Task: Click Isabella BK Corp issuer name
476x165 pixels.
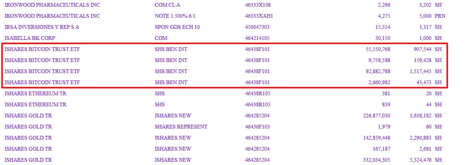Action: (30, 38)
